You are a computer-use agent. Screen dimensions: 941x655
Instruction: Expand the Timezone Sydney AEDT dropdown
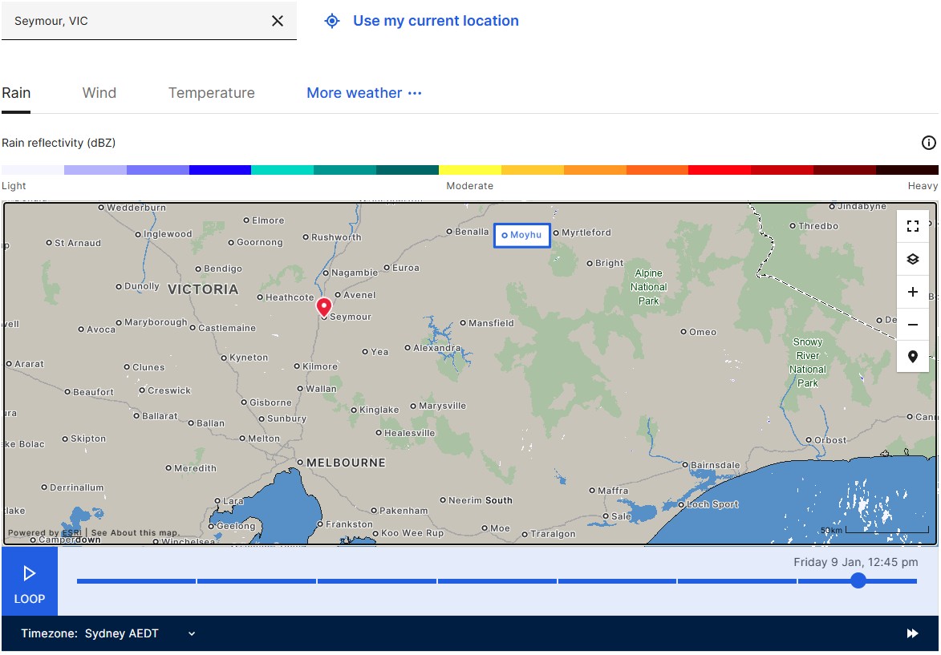(108, 633)
